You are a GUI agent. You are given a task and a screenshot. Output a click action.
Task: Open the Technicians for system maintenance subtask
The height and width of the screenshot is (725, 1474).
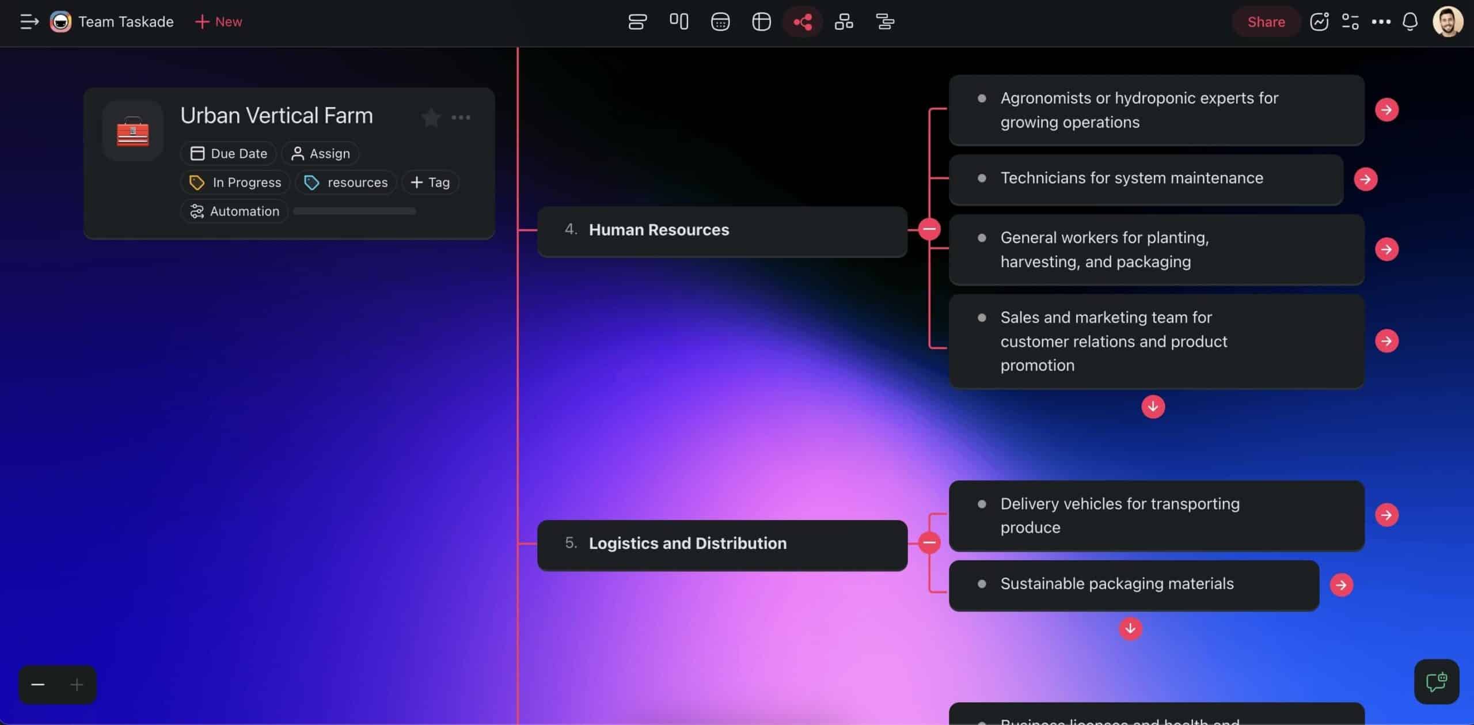click(1366, 179)
